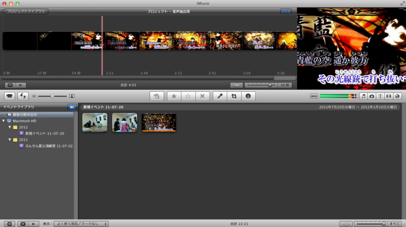The height and width of the screenshot is (227, 406).
Task: Toggle grouping events by disk button
Action: pyautogui.click(x=72, y=107)
